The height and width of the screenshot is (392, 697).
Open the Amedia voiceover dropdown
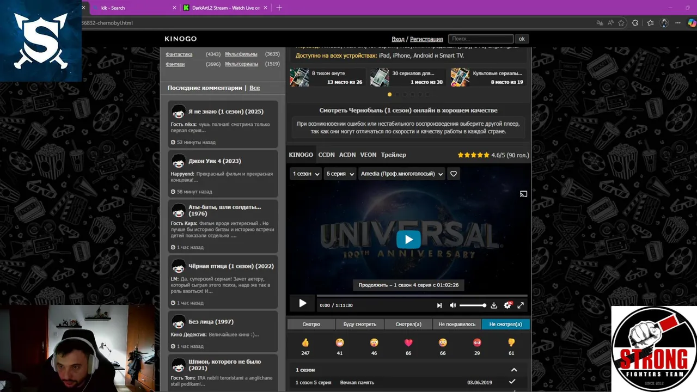[x=402, y=174]
